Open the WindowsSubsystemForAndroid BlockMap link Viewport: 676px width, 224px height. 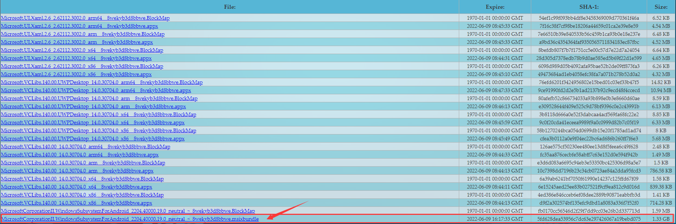click(128, 211)
